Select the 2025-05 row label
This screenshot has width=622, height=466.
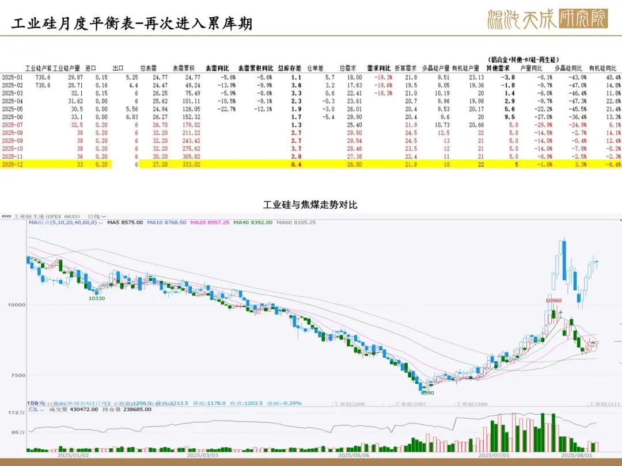pos(12,109)
